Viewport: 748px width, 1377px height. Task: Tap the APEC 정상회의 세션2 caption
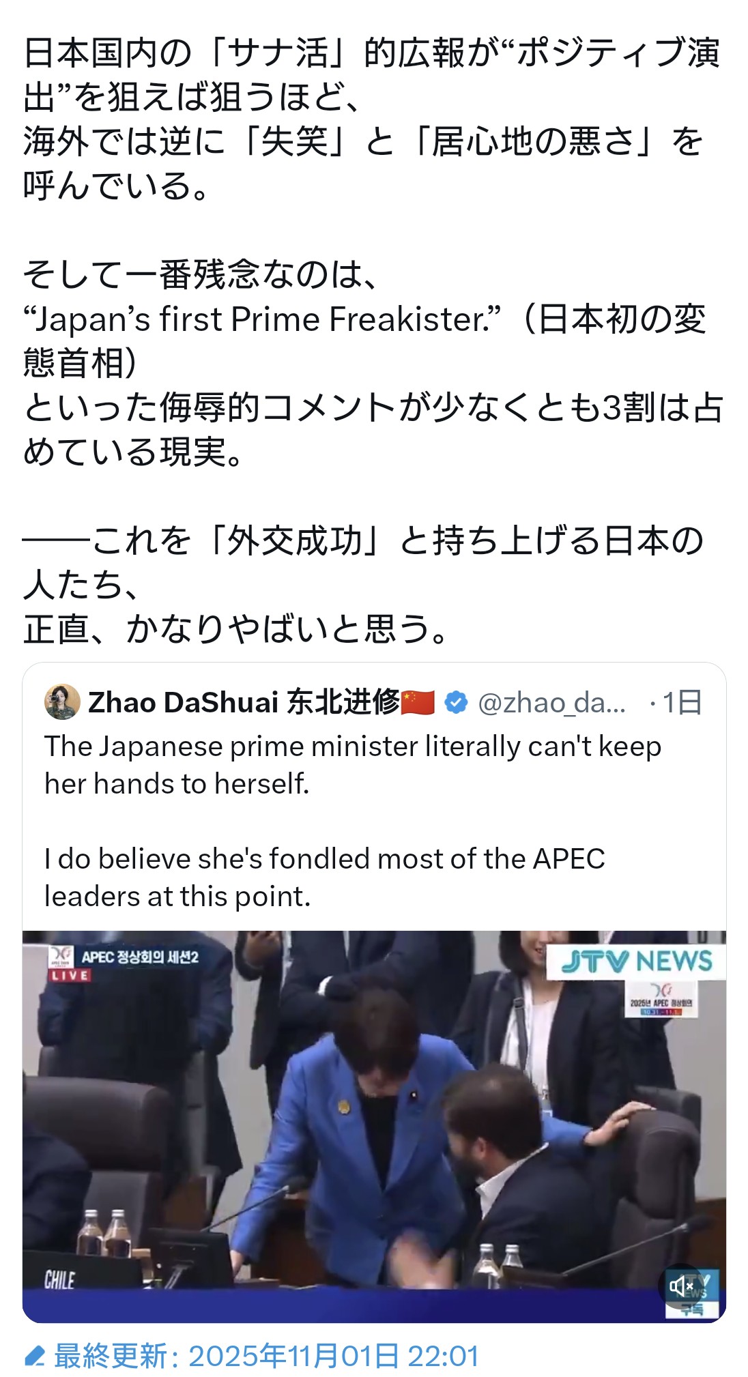click(x=139, y=957)
